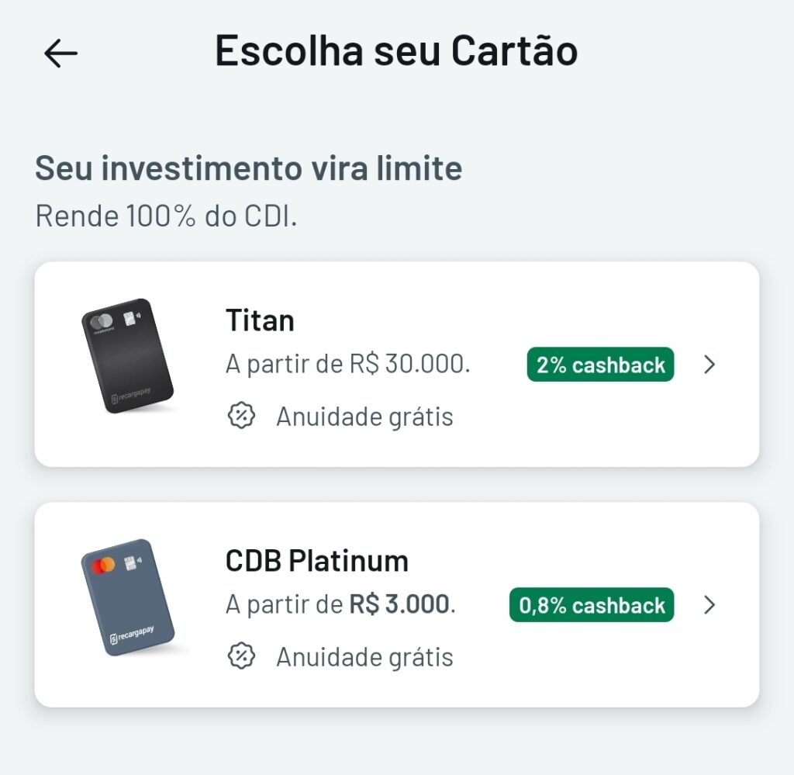The width and height of the screenshot is (794, 775).
Task: Tap the gray CDB Platinum card image
Action: pos(128,597)
